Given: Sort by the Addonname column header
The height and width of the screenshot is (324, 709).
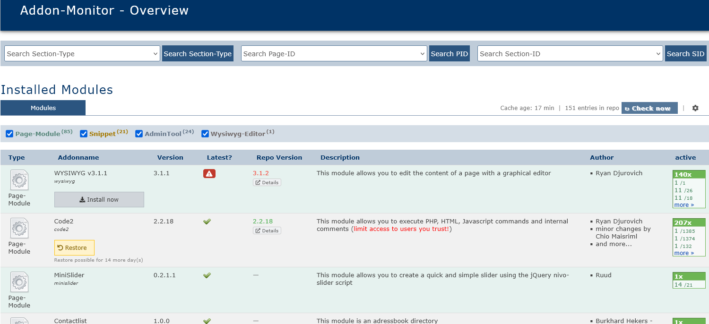Looking at the screenshot, I should [78, 158].
